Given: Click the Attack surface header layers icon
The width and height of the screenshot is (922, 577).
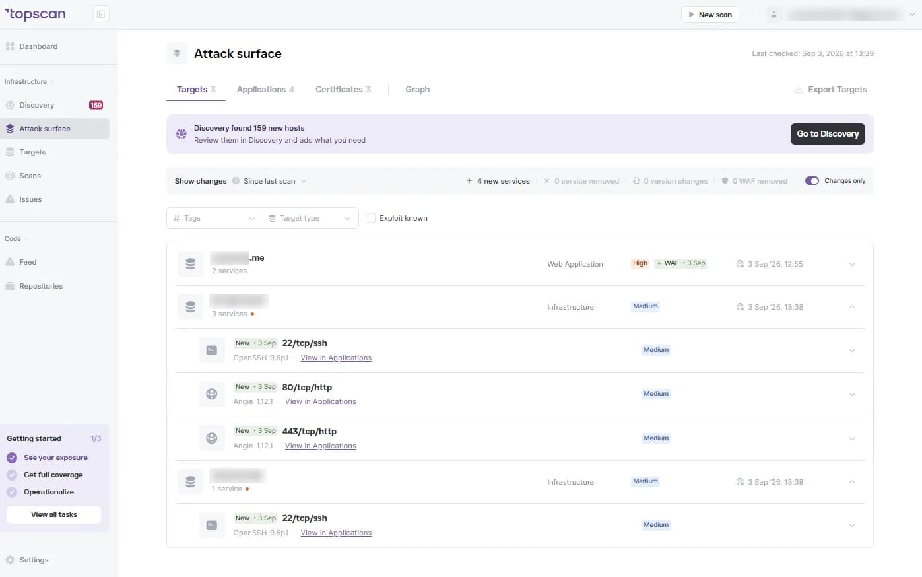Looking at the screenshot, I should point(177,53).
